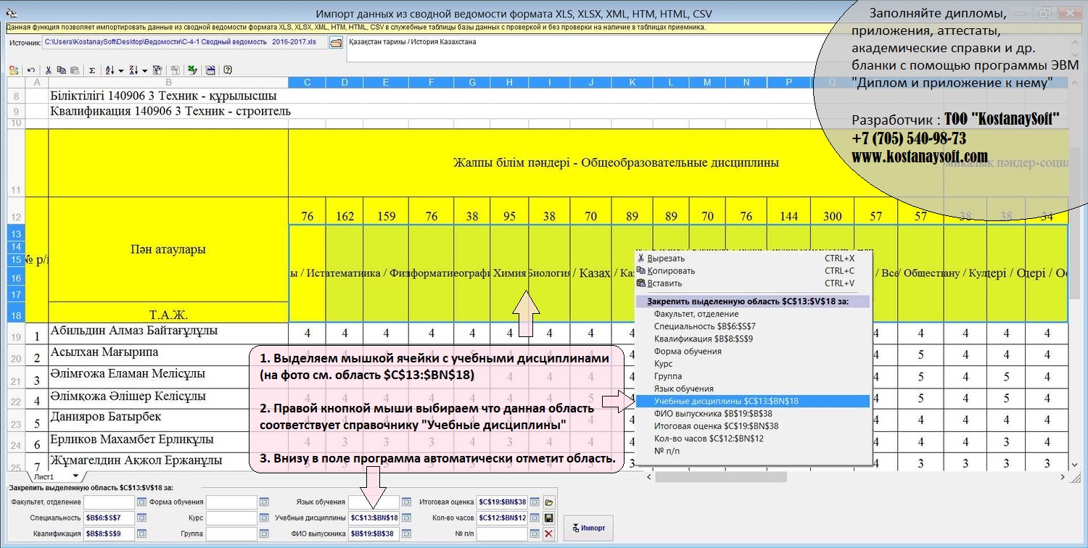Click the undo arrow icon in toolbar

point(31,70)
